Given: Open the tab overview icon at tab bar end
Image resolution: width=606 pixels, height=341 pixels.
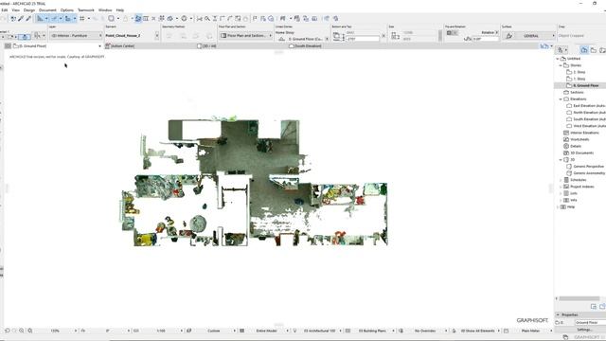Looking at the screenshot, I should pos(544,46).
